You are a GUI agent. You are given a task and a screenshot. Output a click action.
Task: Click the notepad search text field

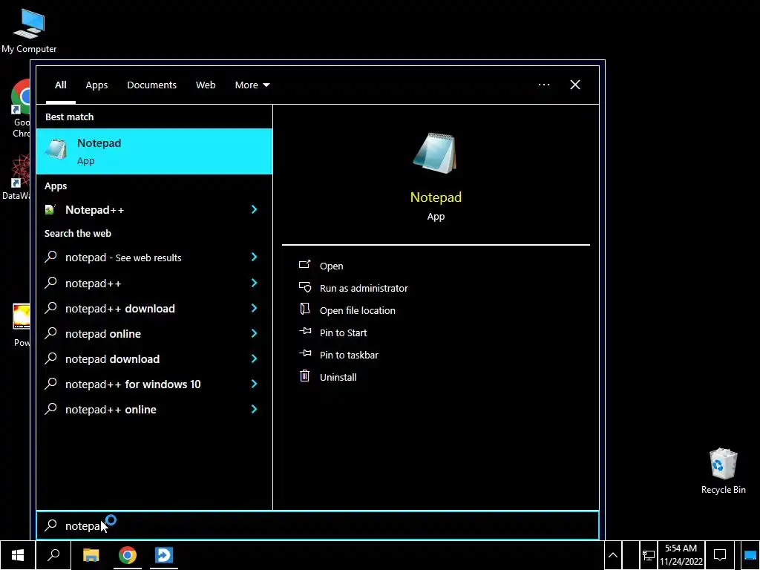318,525
